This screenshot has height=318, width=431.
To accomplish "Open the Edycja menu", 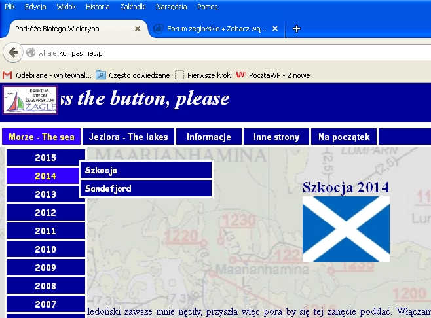I will (35, 7).
